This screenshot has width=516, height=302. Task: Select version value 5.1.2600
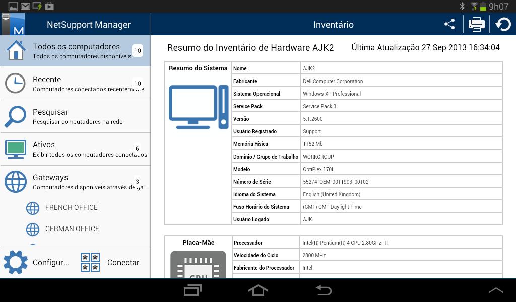[312, 119]
